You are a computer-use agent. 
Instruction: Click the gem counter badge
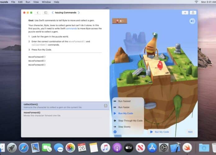pos(120,21)
